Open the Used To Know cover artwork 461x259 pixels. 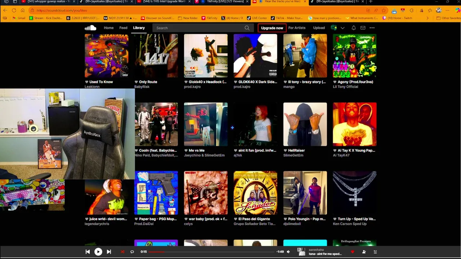click(x=106, y=56)
